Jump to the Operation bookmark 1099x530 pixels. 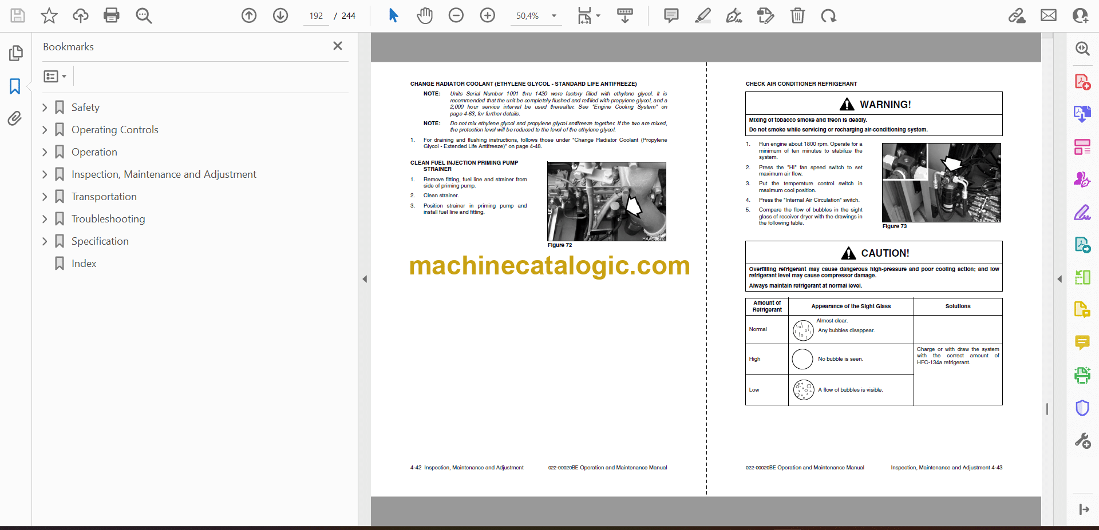coord(94,152)
